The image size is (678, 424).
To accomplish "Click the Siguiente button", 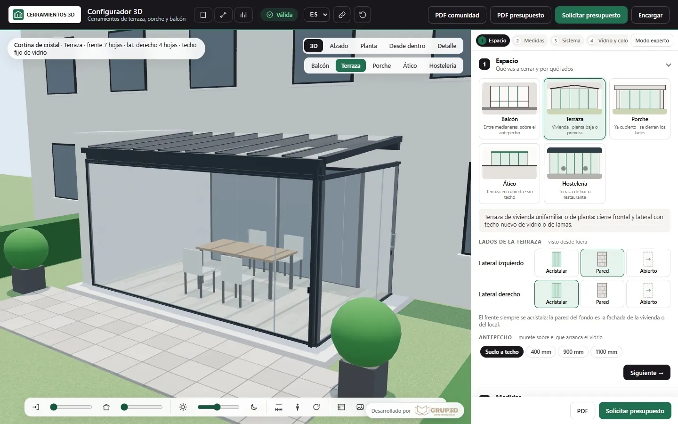I will tap(647, 373).
